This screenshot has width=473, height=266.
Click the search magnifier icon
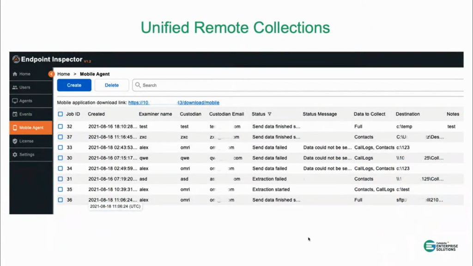click(138, 85)
